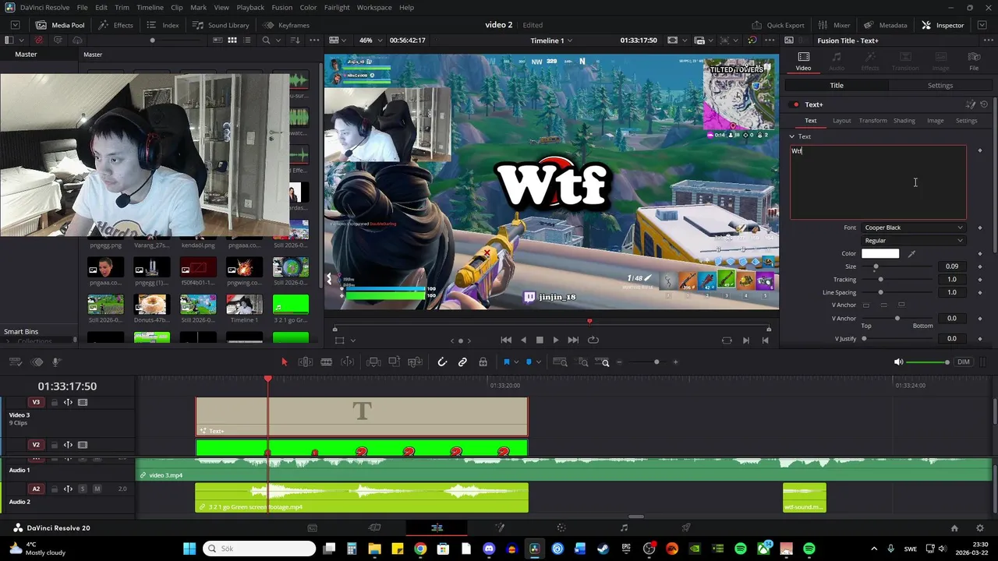Click the blue flag icon
The image size is (998, 561).
(506, 362)
